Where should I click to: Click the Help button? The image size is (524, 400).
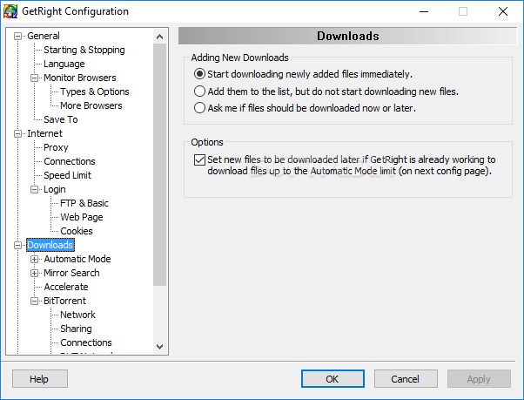pos(40,379)
